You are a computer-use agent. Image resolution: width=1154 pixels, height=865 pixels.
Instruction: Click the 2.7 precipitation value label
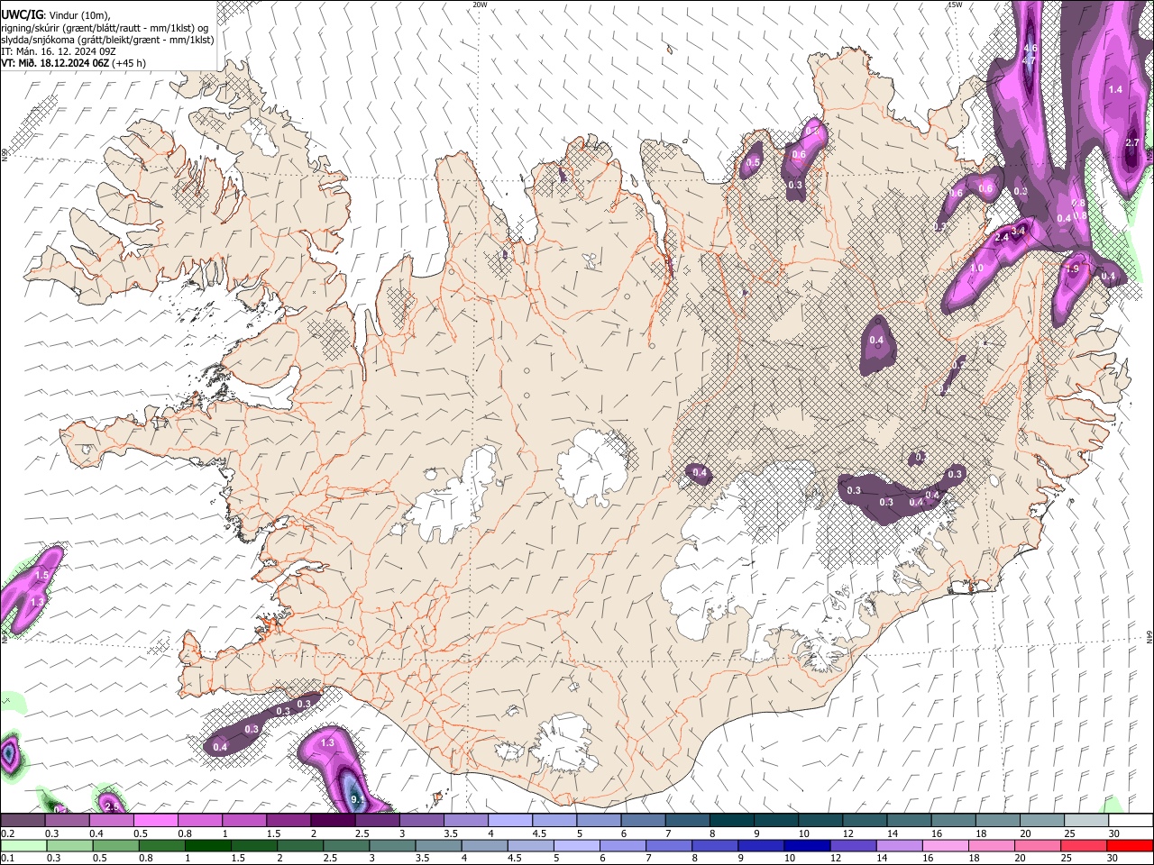coord(1134,143)
